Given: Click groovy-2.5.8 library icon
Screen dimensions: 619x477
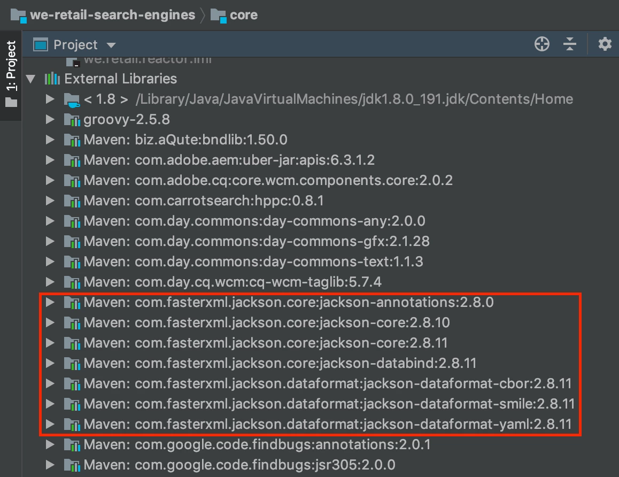Looking at the screenshot, I should (72, 120).
